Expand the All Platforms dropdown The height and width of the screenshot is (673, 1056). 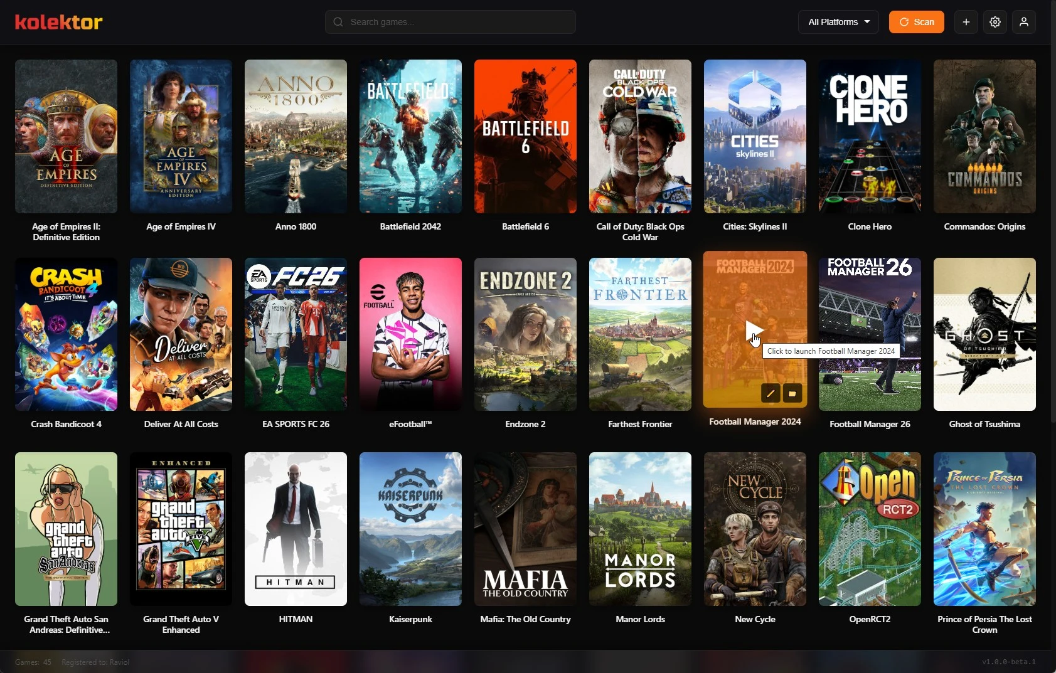[838, 22]
